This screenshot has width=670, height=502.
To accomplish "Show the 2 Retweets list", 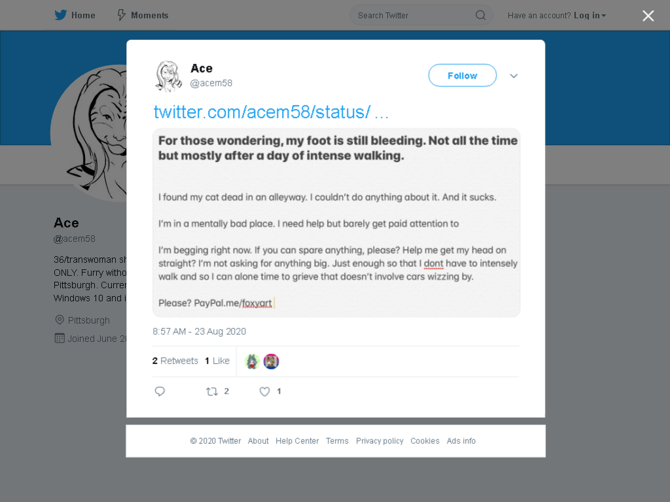I will pyautogui.click(x=175, y=361).
